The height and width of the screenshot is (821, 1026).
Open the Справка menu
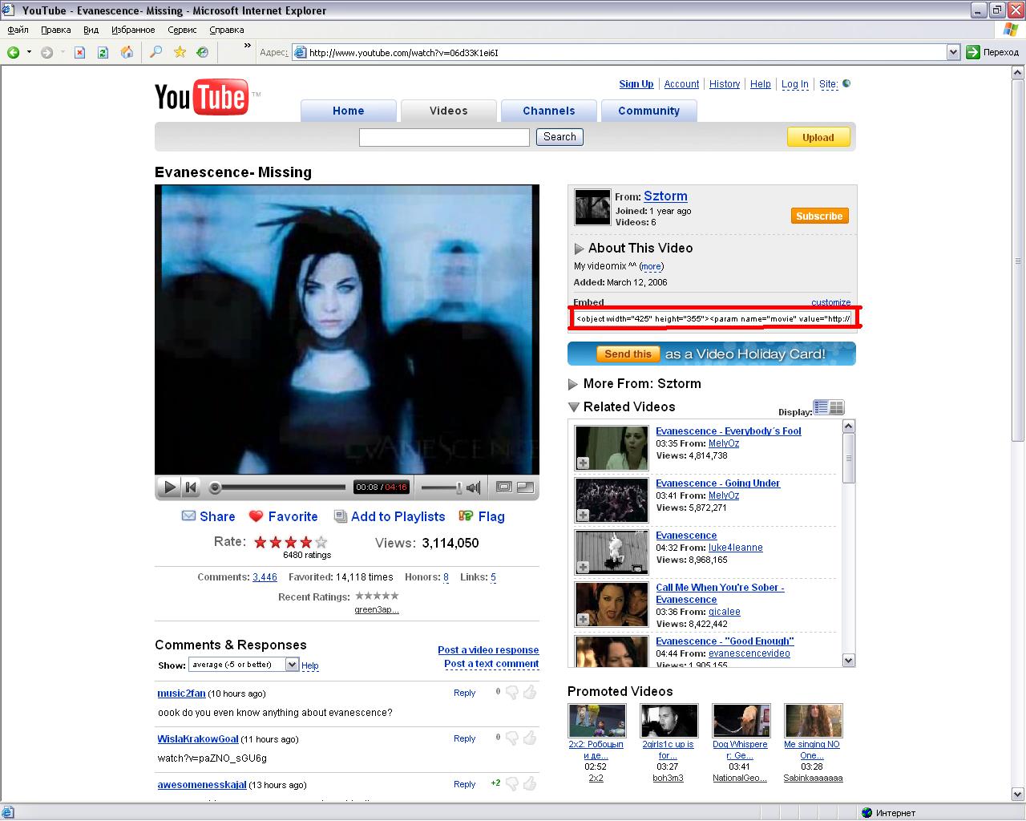click(x=226, y=30)
